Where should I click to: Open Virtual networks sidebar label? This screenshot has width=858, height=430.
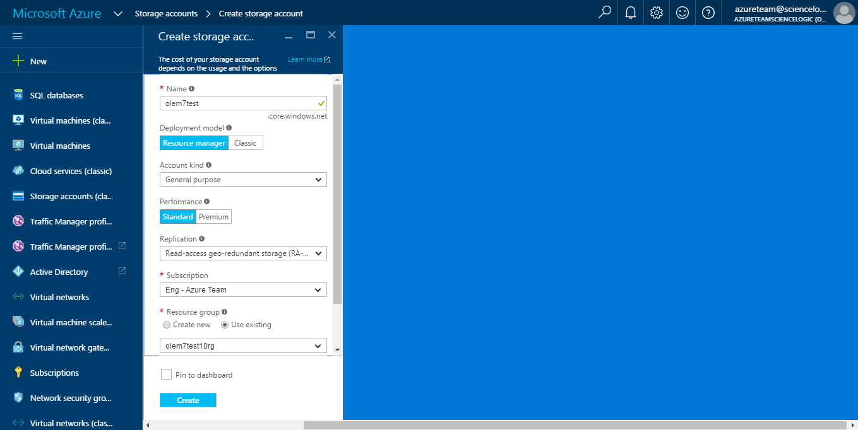(x=59, y=297)
